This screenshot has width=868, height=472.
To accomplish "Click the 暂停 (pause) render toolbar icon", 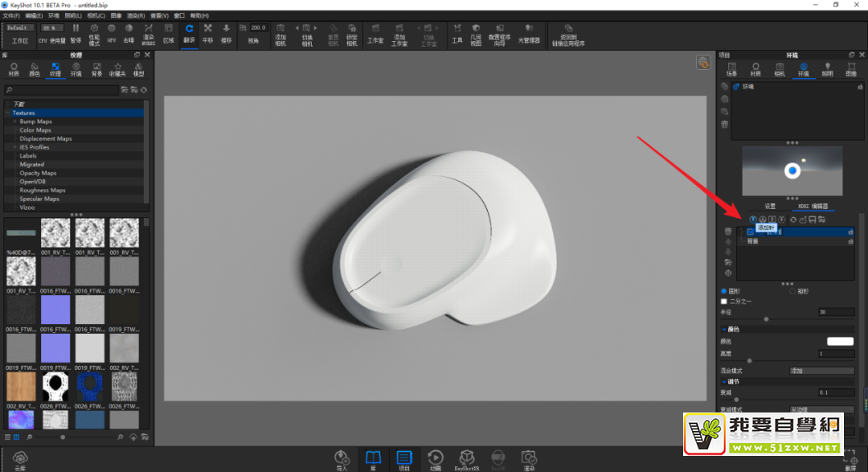I will point(76,32).
